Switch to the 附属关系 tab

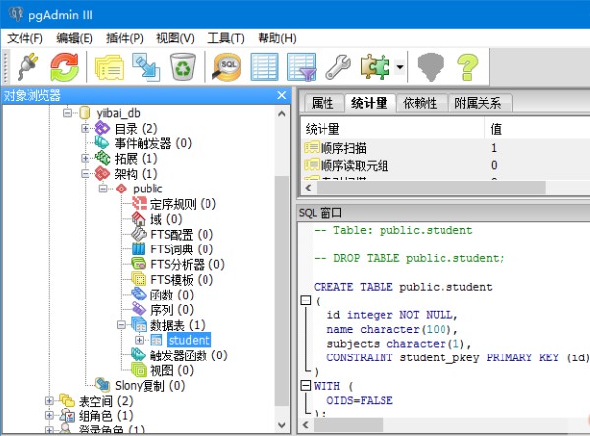pyautogui.click(x=478, y=103)
